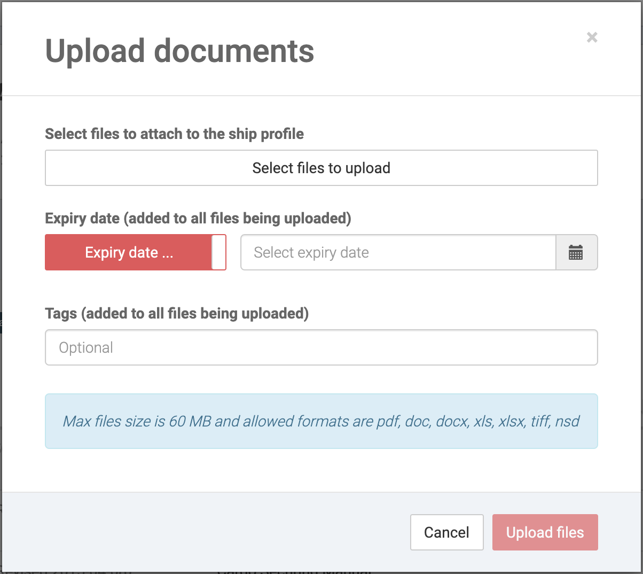This screenshot has height=574, width=643.
Task: Click the Optional tags input field
Action: coord(321,347)
